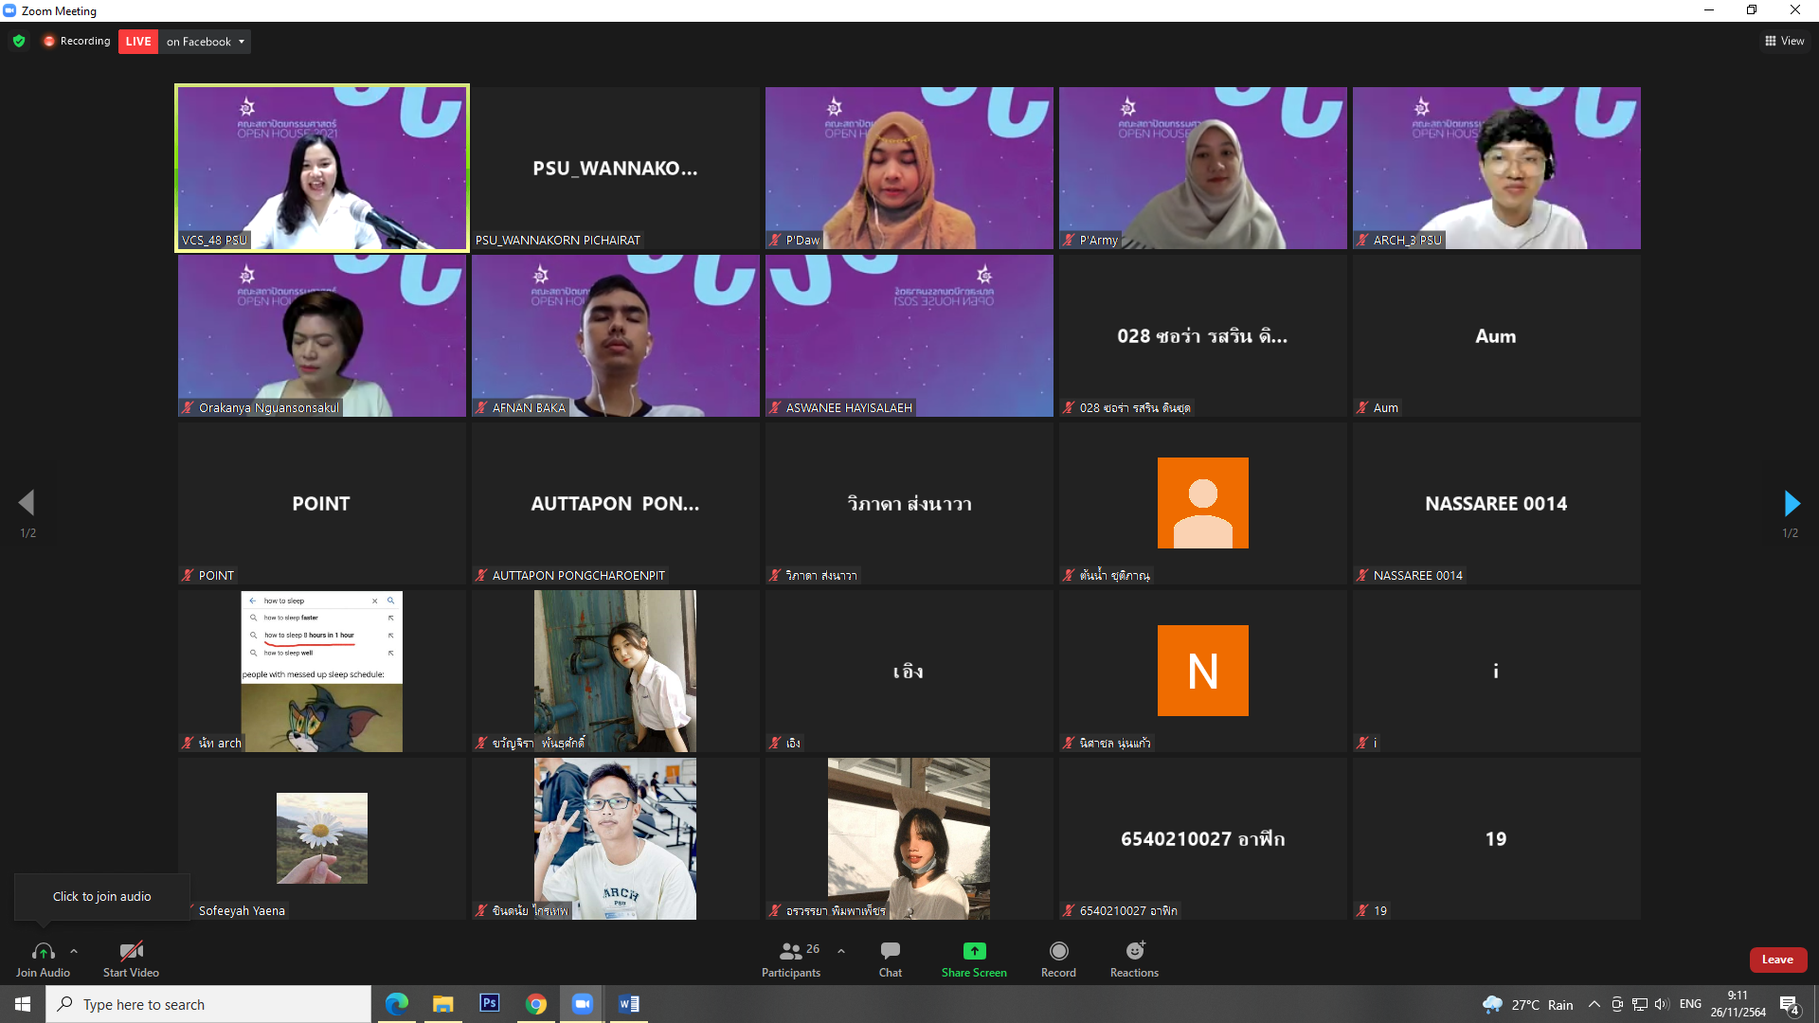The height and width of the screenshot is (1023, 1819).
Task: Expand the Participants options caret
Action: (x=841, y=951)
